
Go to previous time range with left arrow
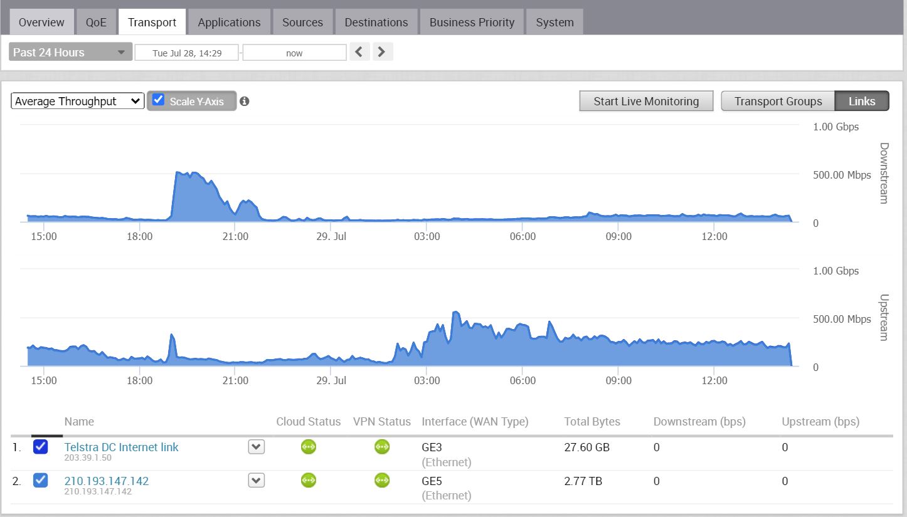(x=359, y=52)
